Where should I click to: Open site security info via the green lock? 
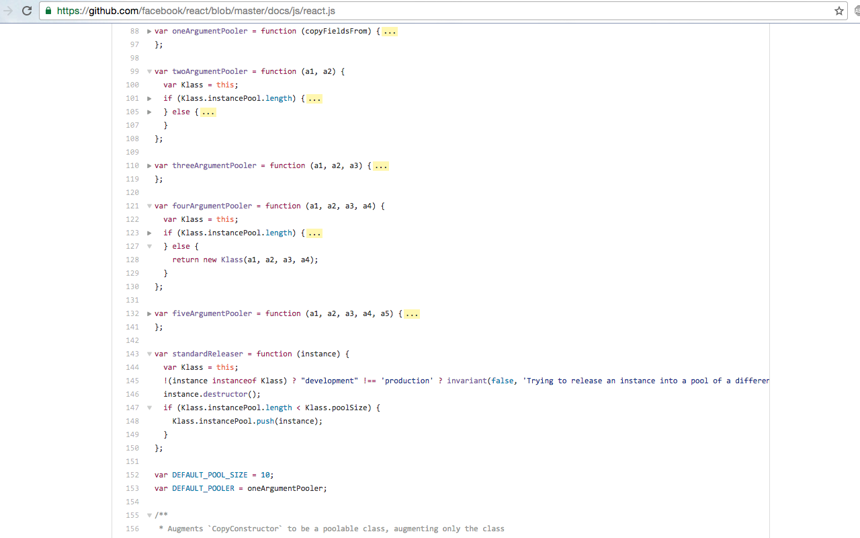pos(48,11)
